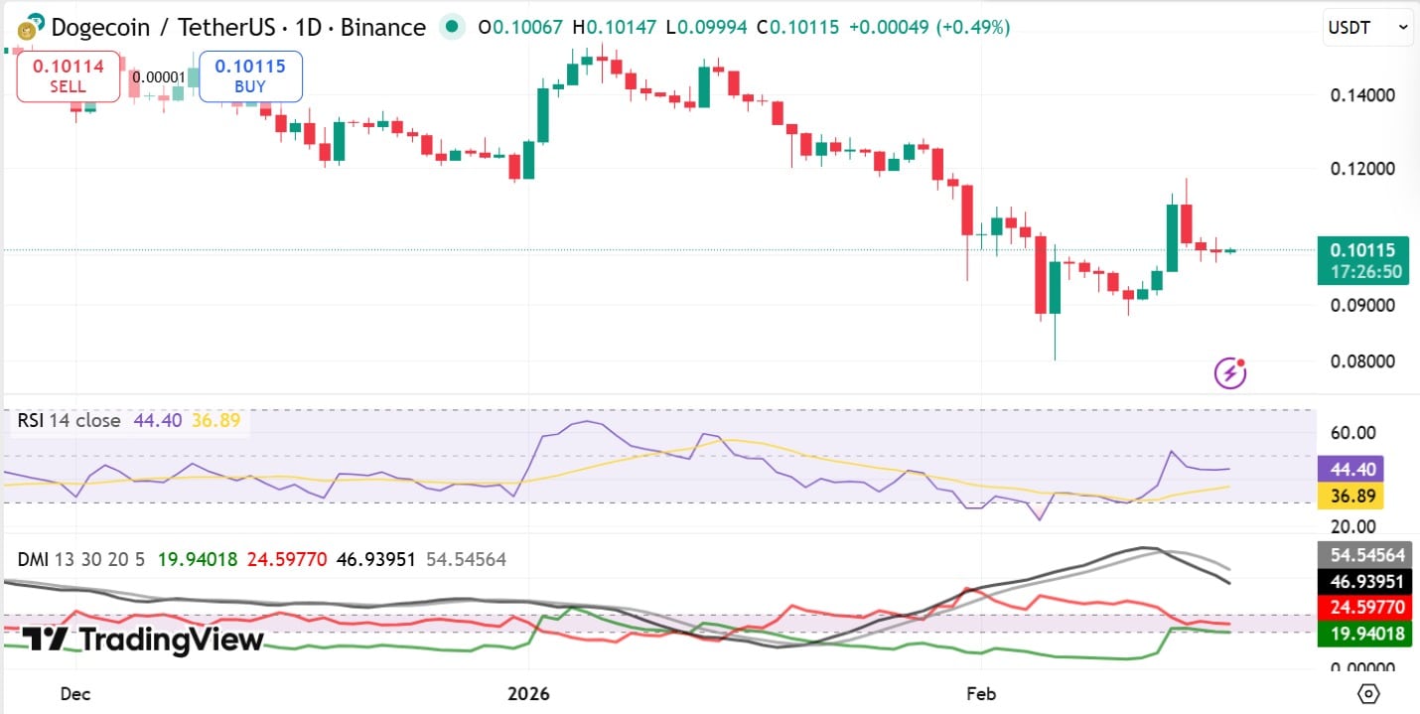Select the RSI 14 close indicator legend

click(x=68, y=421)
